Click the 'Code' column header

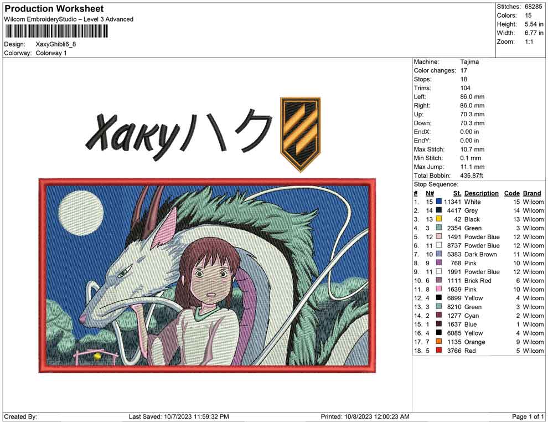[511, 193]
